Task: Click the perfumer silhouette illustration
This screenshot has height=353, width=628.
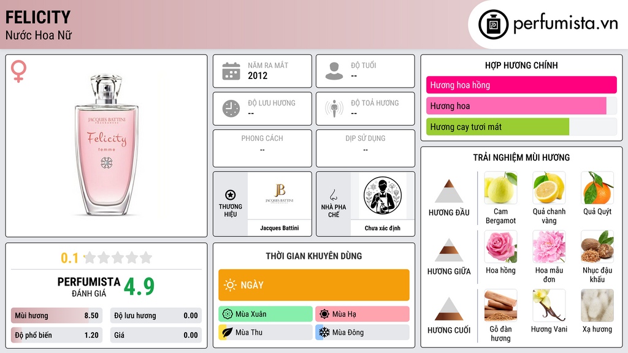Action: [x=383, y=195]
